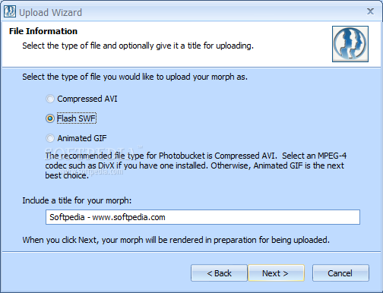
Task: Click the 'File Information' heading
Action: [43, 31]
